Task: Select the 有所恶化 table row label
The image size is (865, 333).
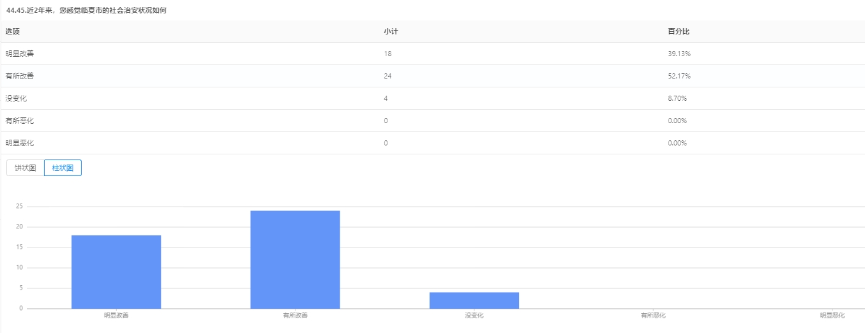Action: 20,121
